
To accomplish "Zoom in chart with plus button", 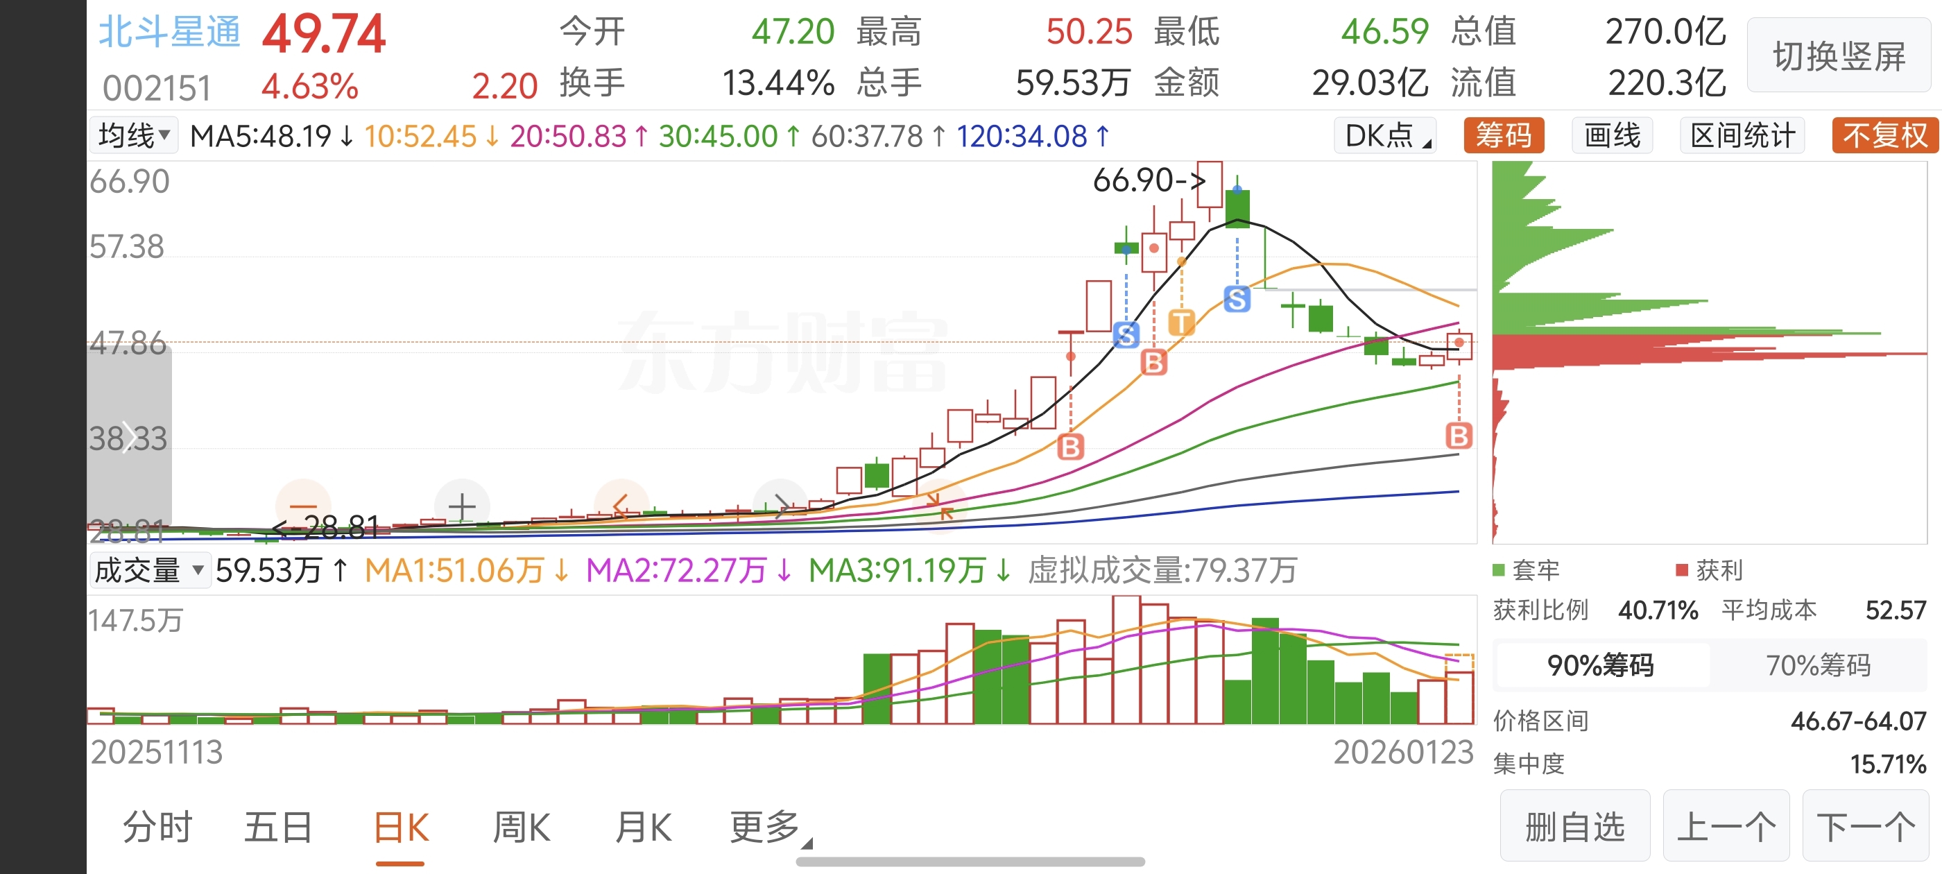I will tap(461, 506).
